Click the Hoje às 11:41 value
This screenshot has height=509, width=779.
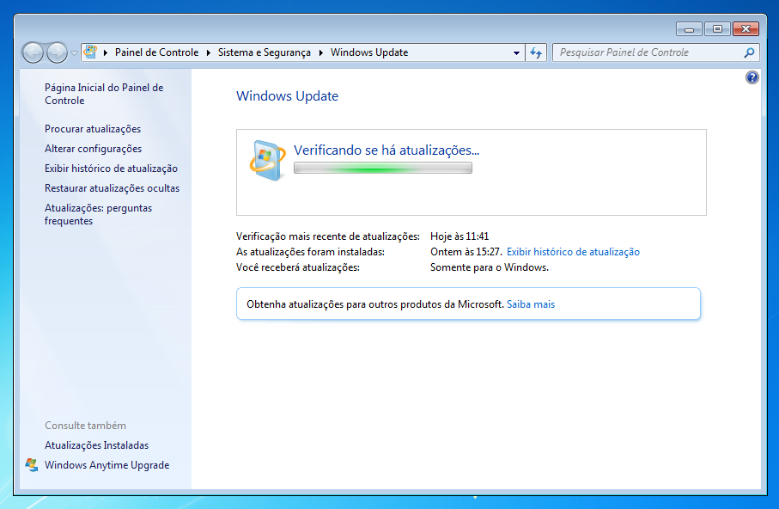pos(459,236)
